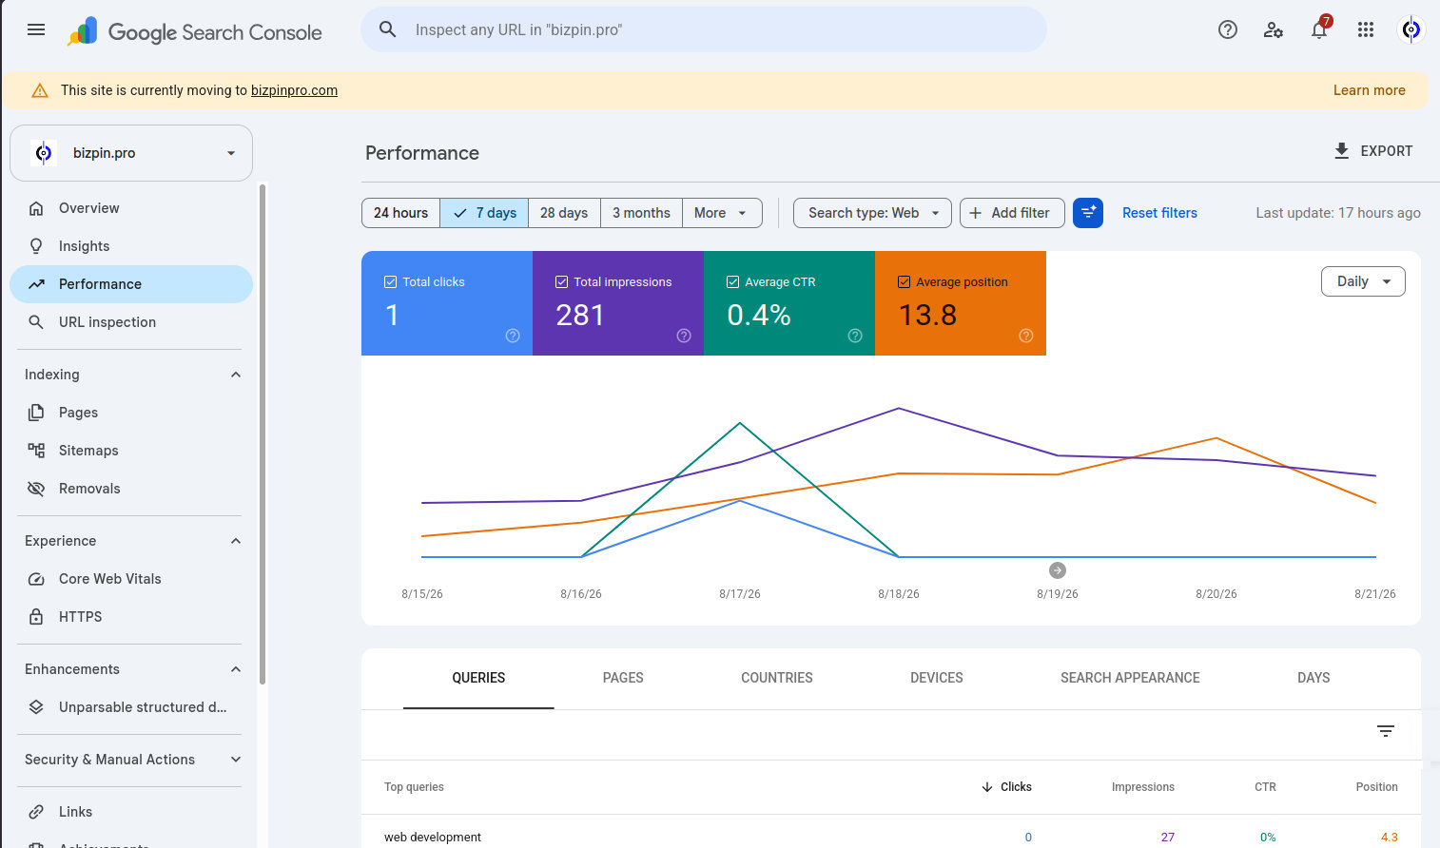Go to Overview in sidebar
The image size is (1440, 848).
(x=131, y=208)
